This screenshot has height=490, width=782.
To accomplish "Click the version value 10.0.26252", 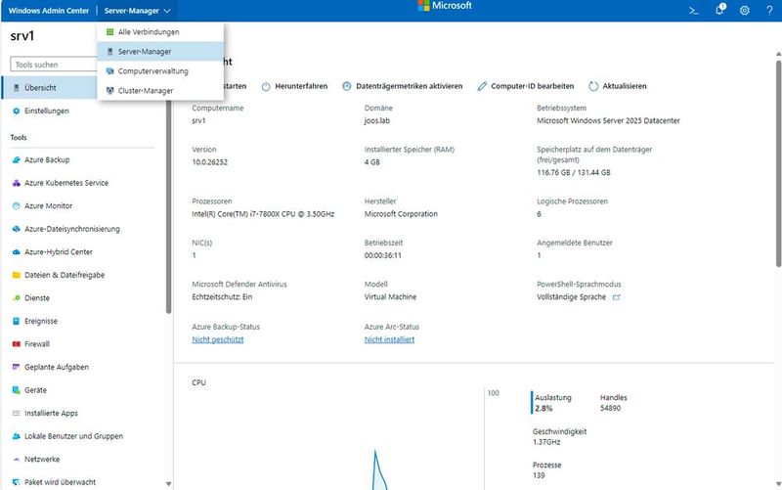I will [209, 162].
